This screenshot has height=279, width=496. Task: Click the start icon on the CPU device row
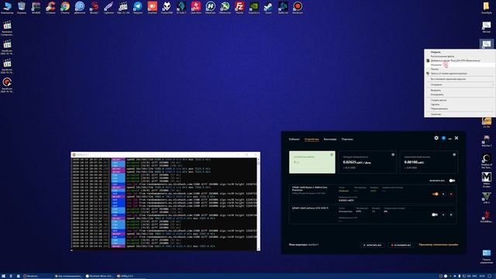[443, 194]
